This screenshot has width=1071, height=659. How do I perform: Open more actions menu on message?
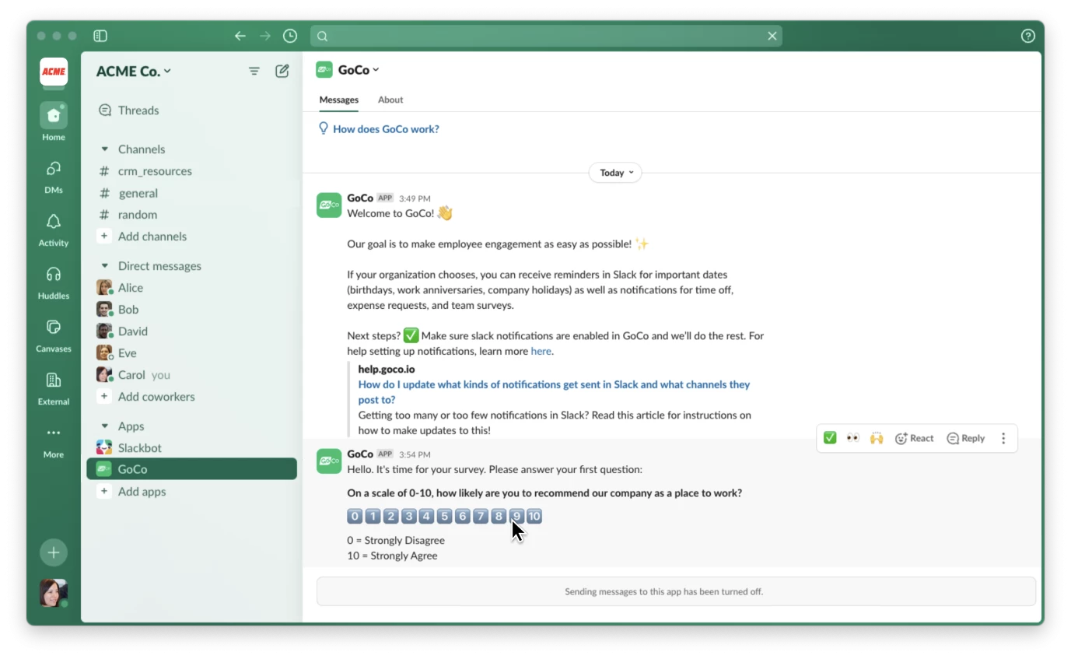(x=1003, y=438)
